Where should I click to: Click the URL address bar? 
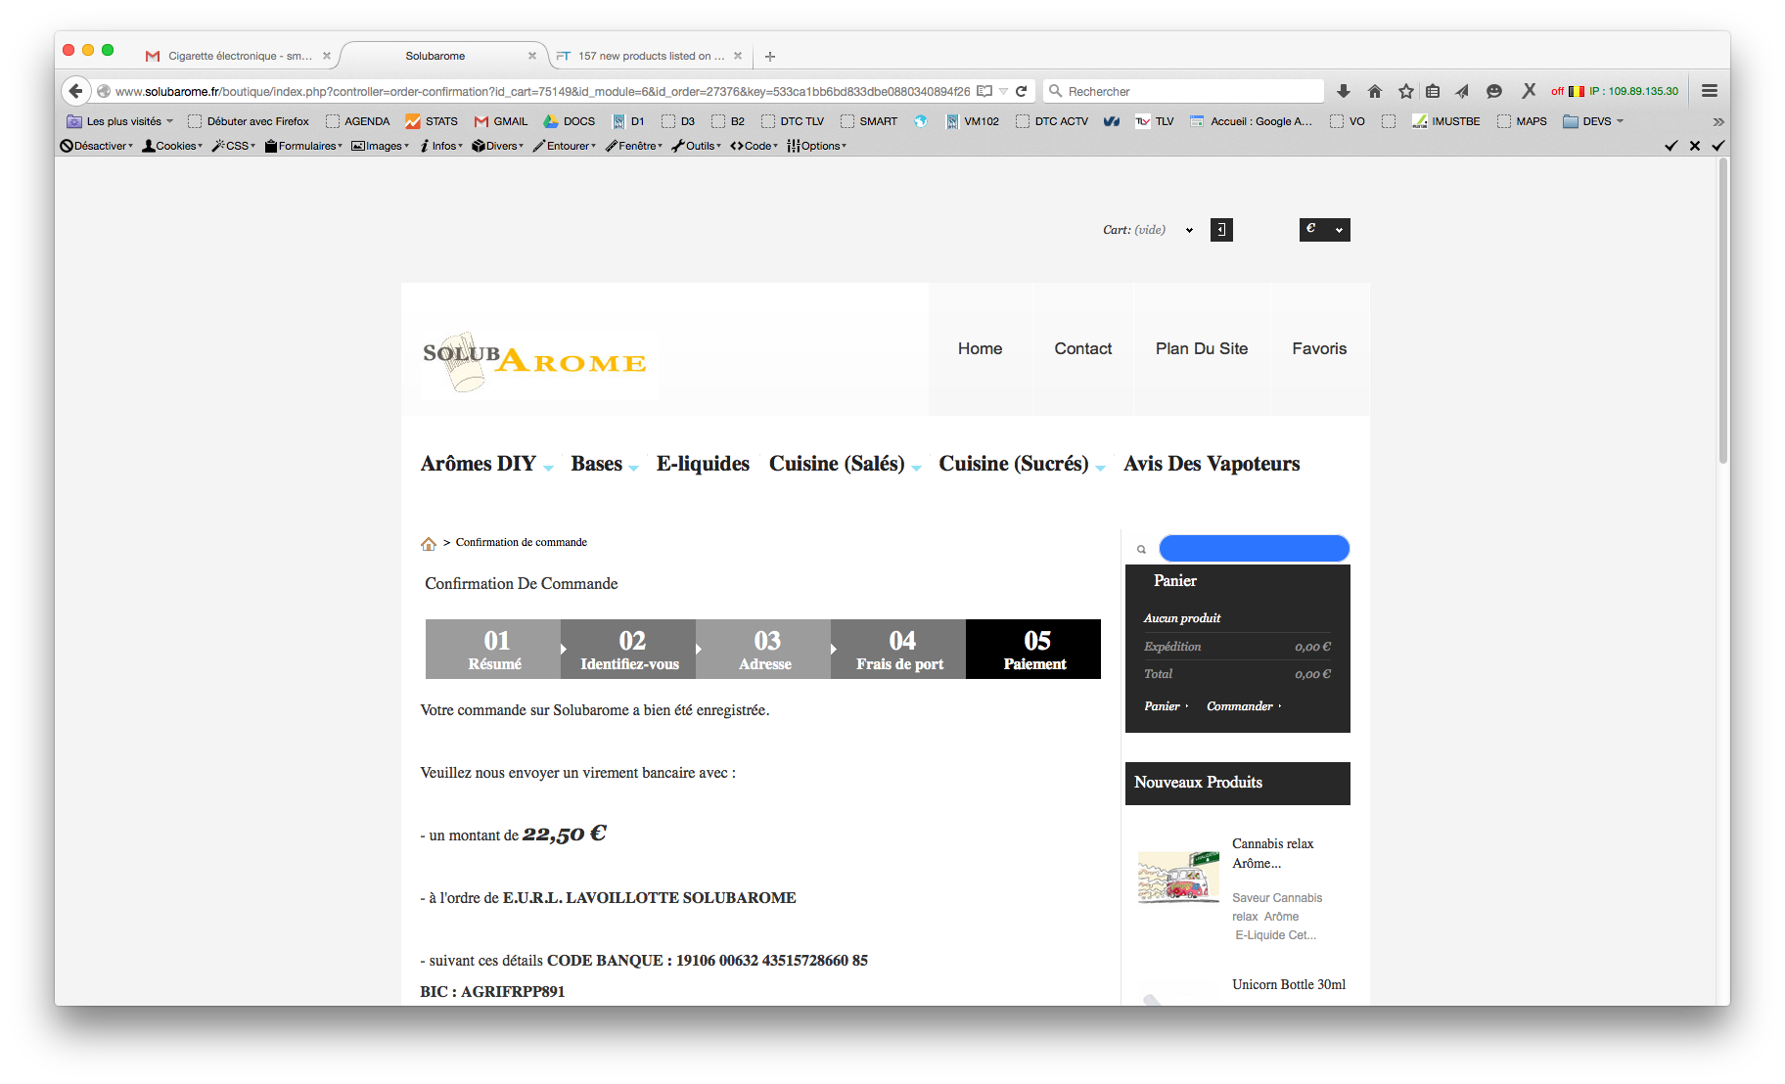coord(541,91)
